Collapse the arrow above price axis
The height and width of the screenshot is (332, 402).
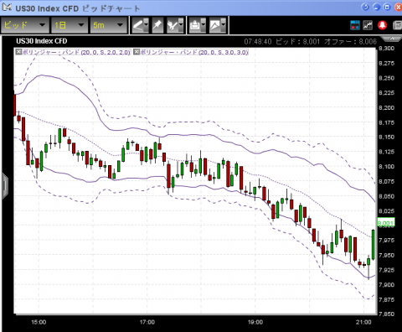pyautogui.click(x=392, y=39)
